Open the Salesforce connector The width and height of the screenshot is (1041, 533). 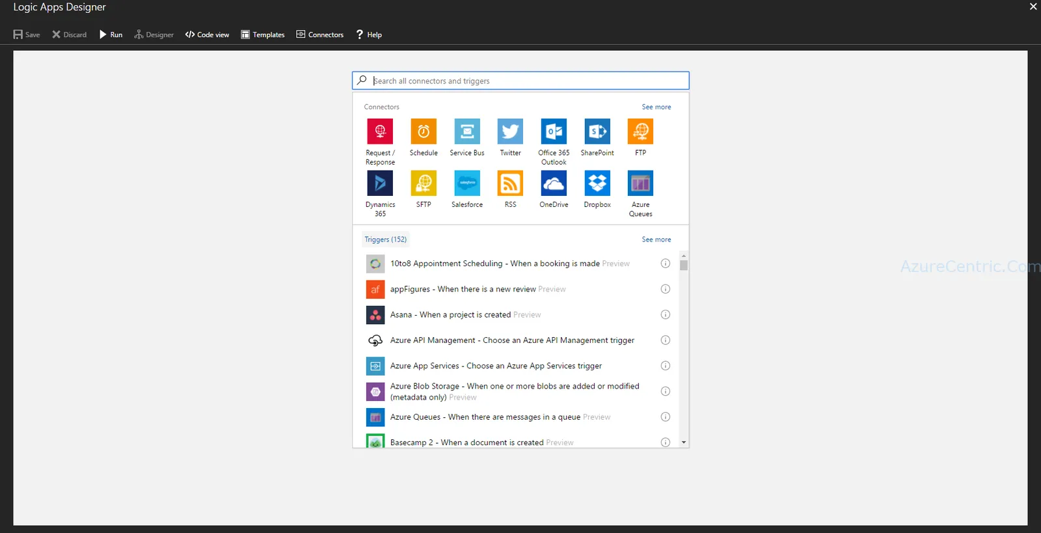[x=467, y=183]
